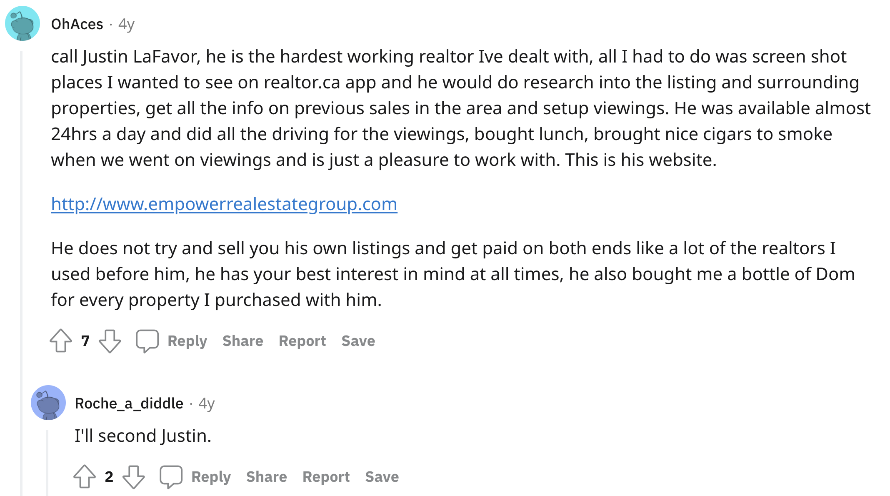Report Roche_a_diddle's comment
The height and width of the screenshot is (496, 890).
[x=326, y=477]
